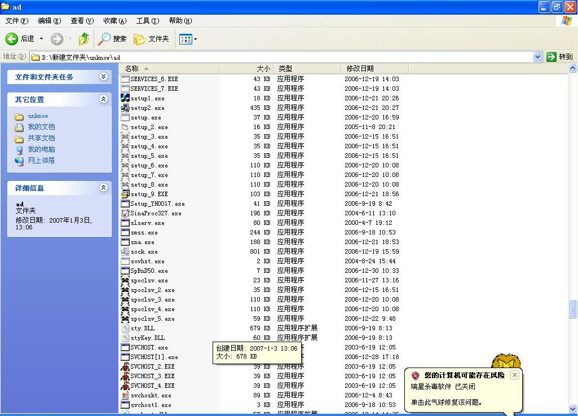Click the Up folder icon in toolbar
The image size is (578, 416).
coord(84,39)
